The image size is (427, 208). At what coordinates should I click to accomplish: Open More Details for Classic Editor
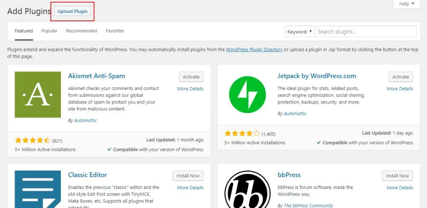tap(190, 188)
